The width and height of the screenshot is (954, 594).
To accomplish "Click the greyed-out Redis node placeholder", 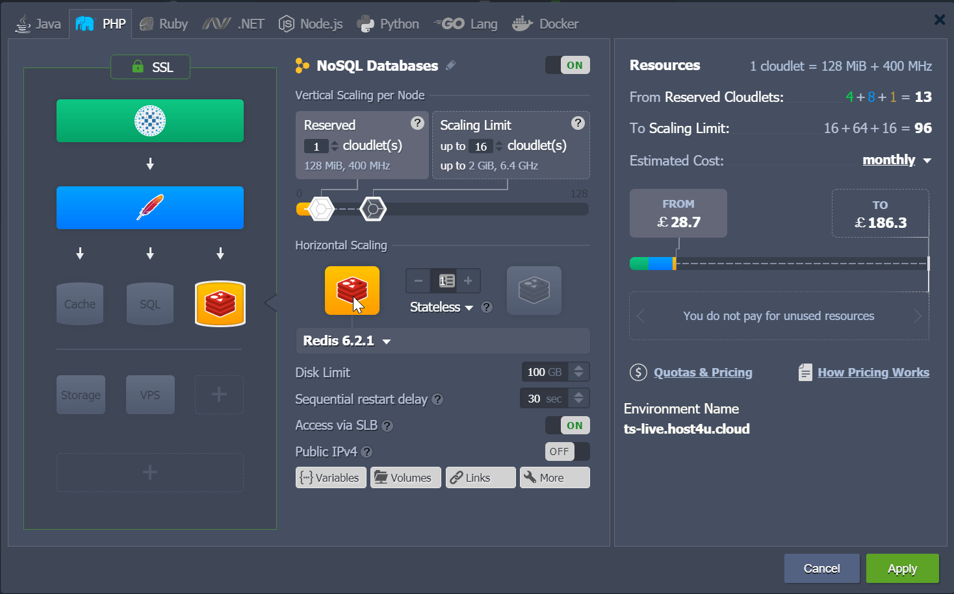I will click(x=534, y=290).
